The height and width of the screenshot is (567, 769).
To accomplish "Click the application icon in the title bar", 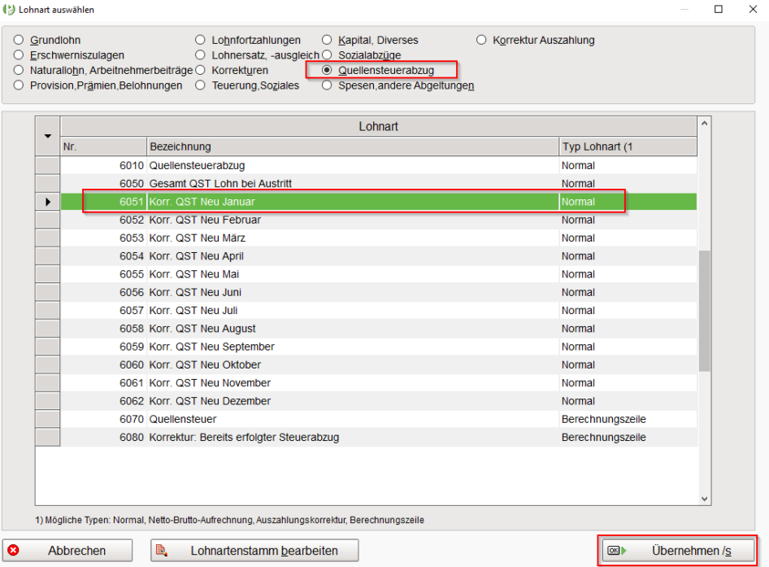I will pyautogui.click(x=9, y=9).
